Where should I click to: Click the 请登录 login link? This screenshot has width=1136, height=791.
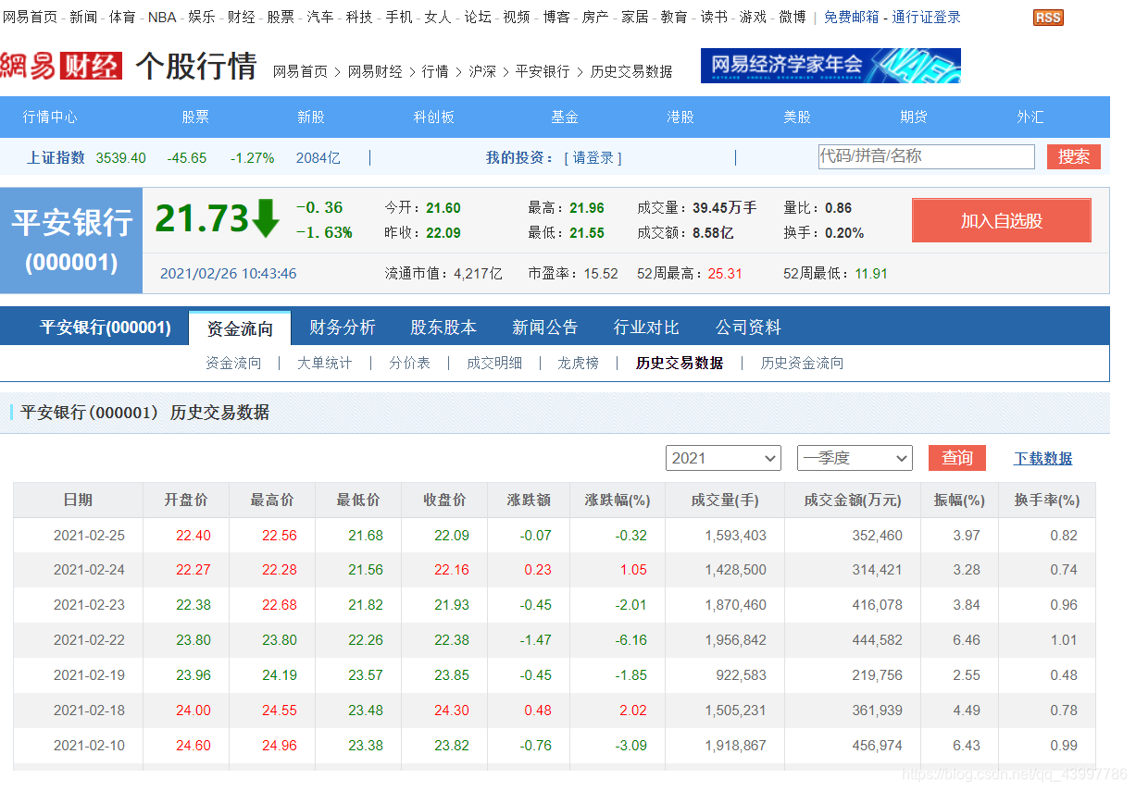593,158
